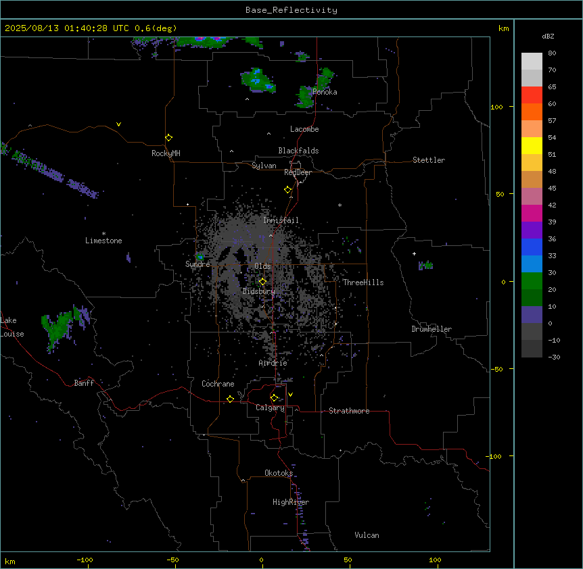The width and height of the screenshot is (583, 569).
Task: Select the light gray 70-80 dBZ swatch
Action: 532,61
